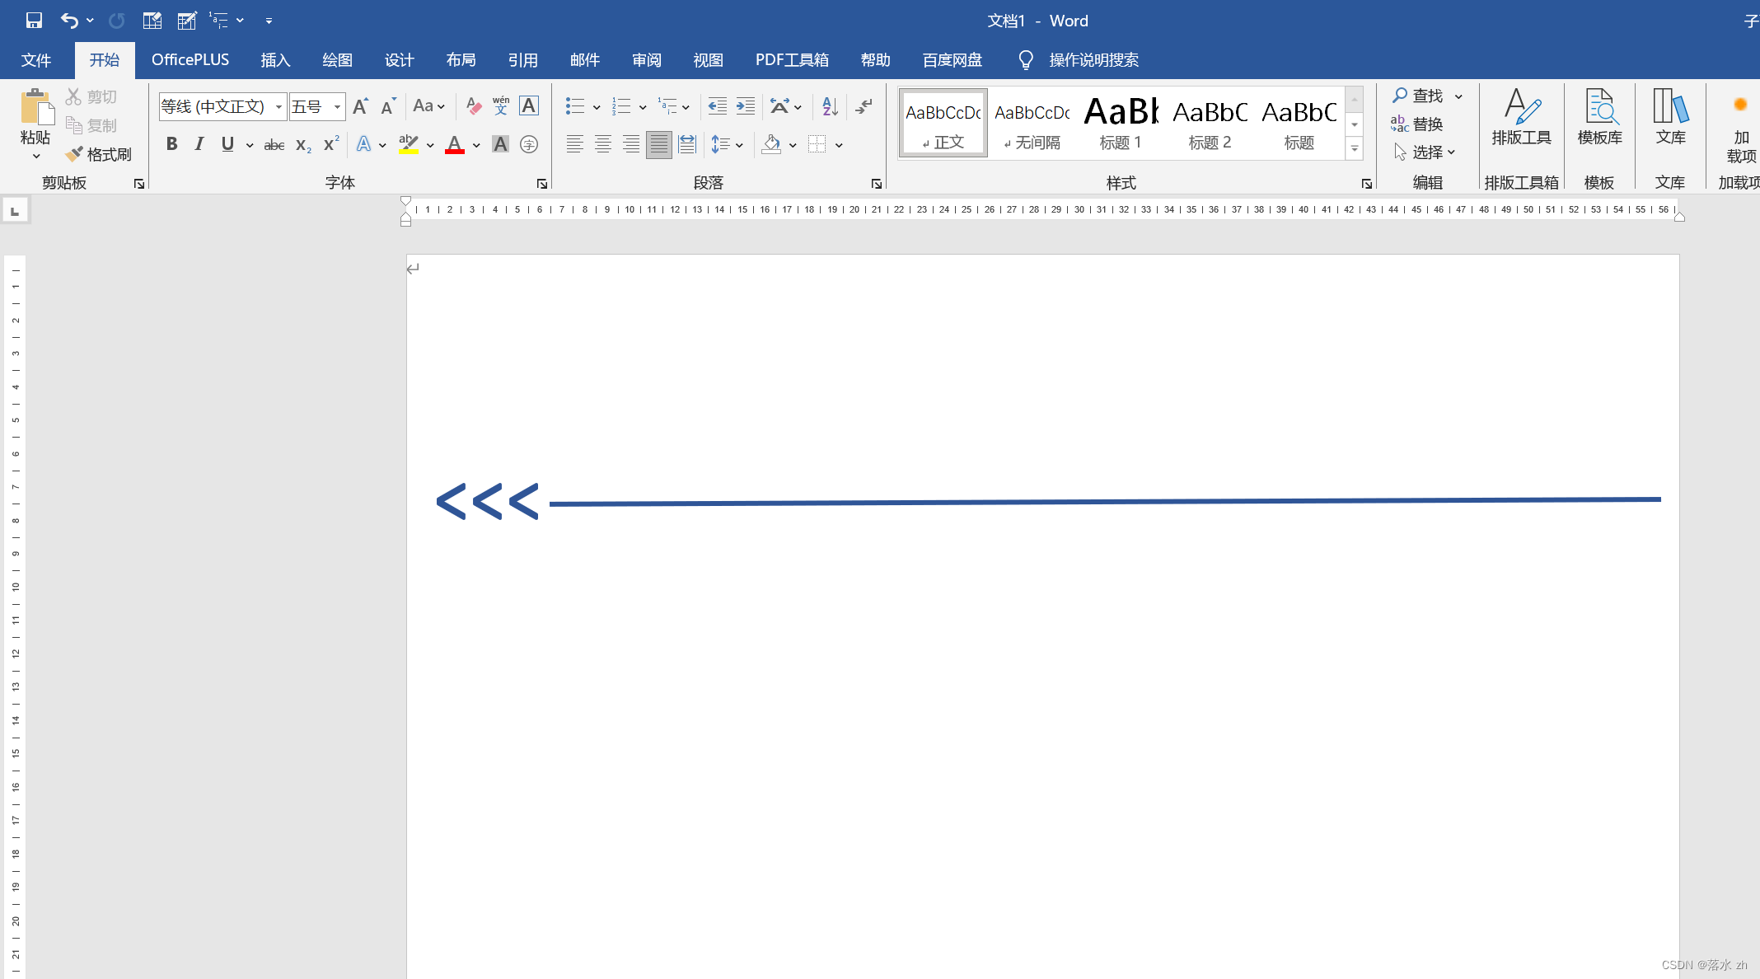Click the Font Color icon
The image size is (1760, 979).
point(455,143)
